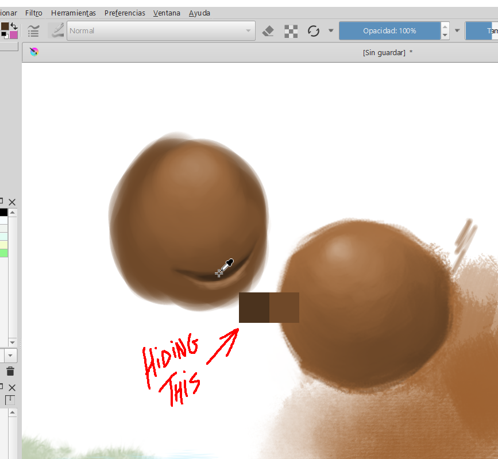Select the pink background color swatch

[14, 34]
